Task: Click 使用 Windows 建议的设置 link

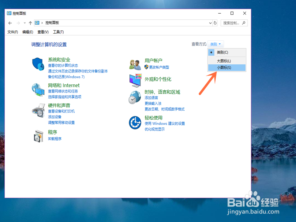Action: pyautogui.click(x=165, y=124)
